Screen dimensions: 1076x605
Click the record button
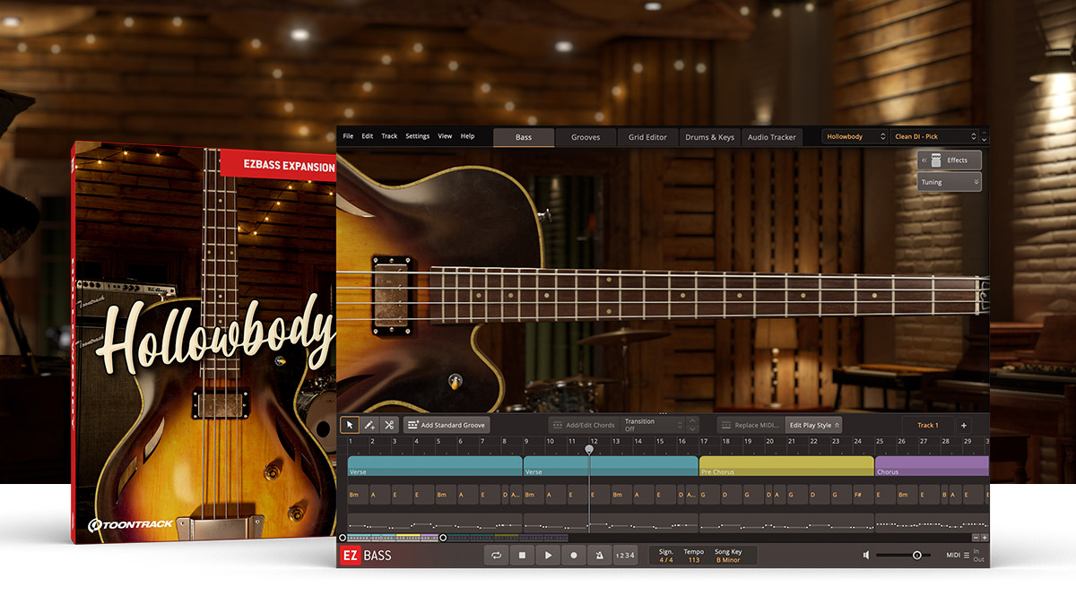pyautogui.click(x=574, y=556)
